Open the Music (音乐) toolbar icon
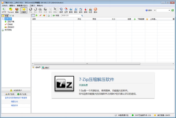 click(x=76, y=10)
